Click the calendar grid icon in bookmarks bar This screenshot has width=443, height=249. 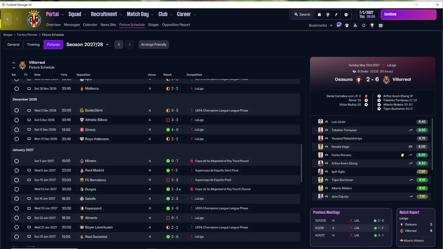[381, 25]
